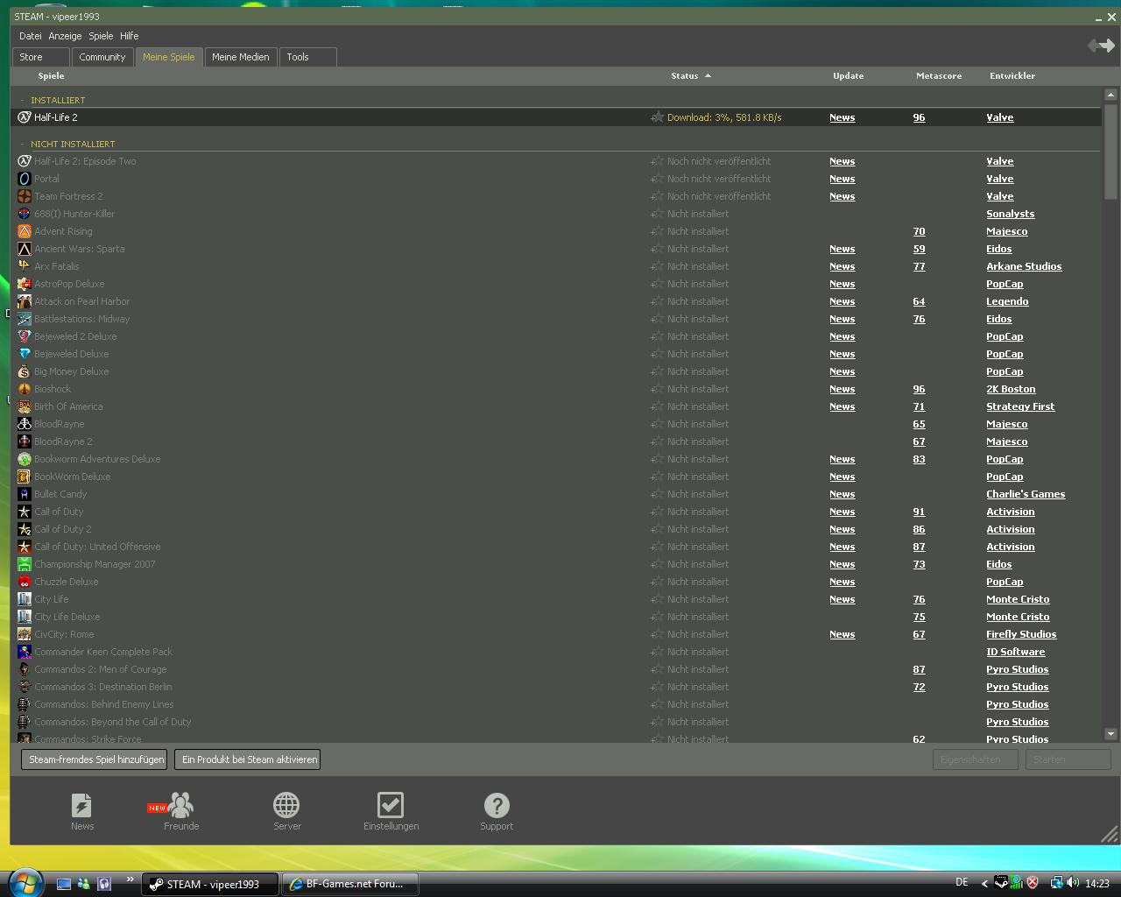Screen dimensions: 1121x897
Task: Sort by the Entwickler column header
Action: (x=1012, y=76)
